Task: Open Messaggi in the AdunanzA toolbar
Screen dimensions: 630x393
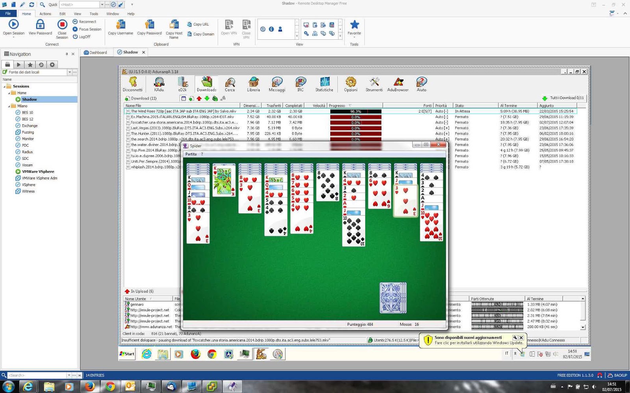Action: [x=277, y=84]
